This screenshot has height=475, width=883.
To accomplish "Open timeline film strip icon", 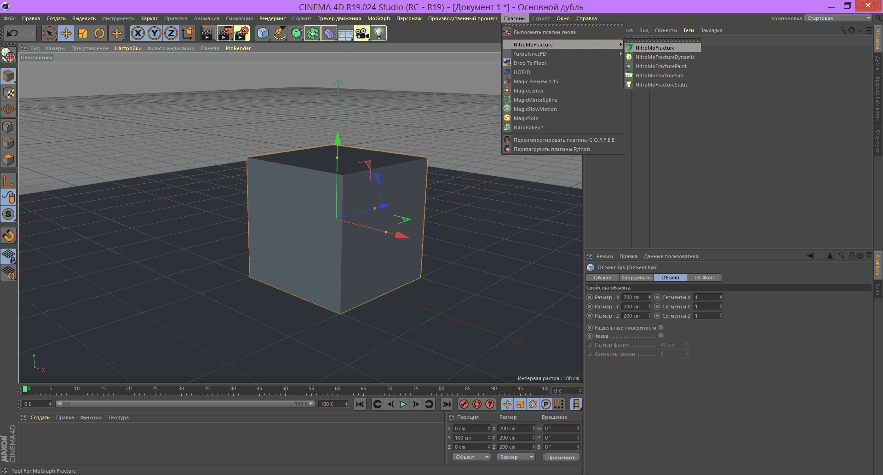I will tap(576, 404).
